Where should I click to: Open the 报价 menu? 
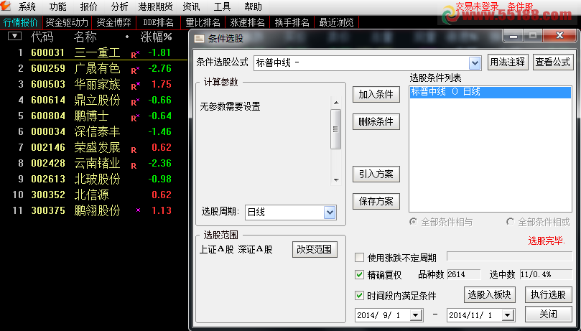88,6
